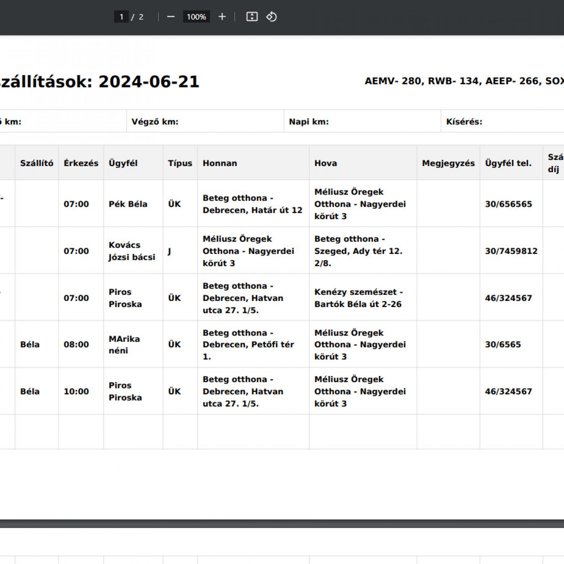Screen dimensions: 564x564
Task: Click the Végző km field
Action: 205,122
